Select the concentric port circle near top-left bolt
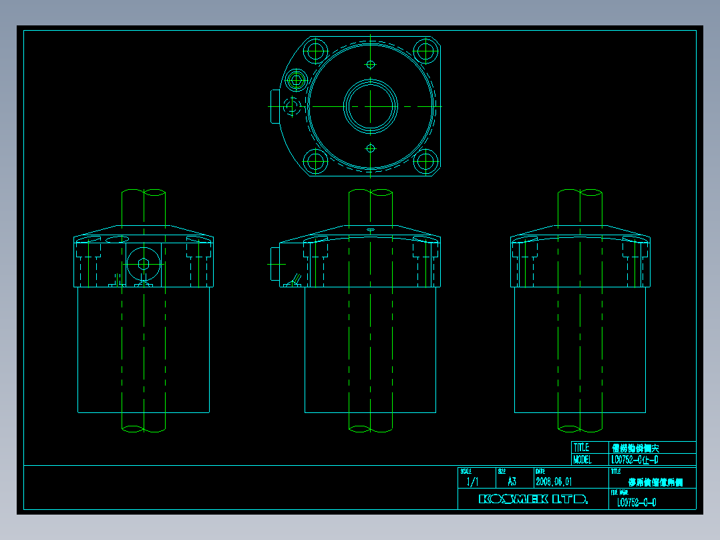The image size is (720, 540). (296, 80)
